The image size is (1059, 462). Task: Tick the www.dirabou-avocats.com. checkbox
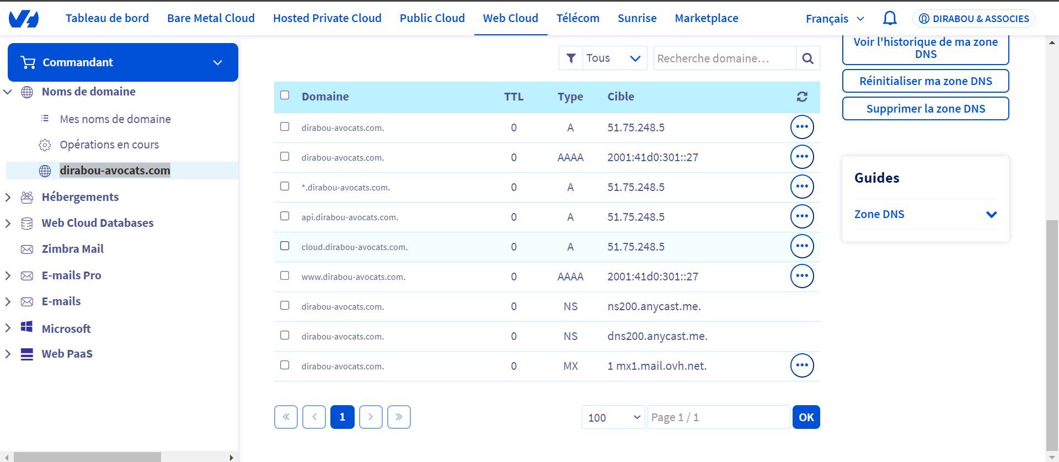(x=285, y=275)
